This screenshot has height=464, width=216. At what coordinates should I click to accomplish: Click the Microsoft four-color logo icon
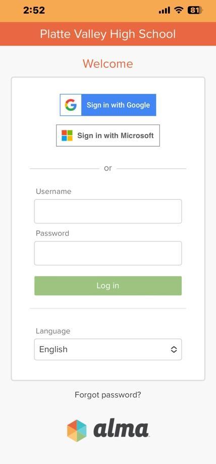point(67,136)
